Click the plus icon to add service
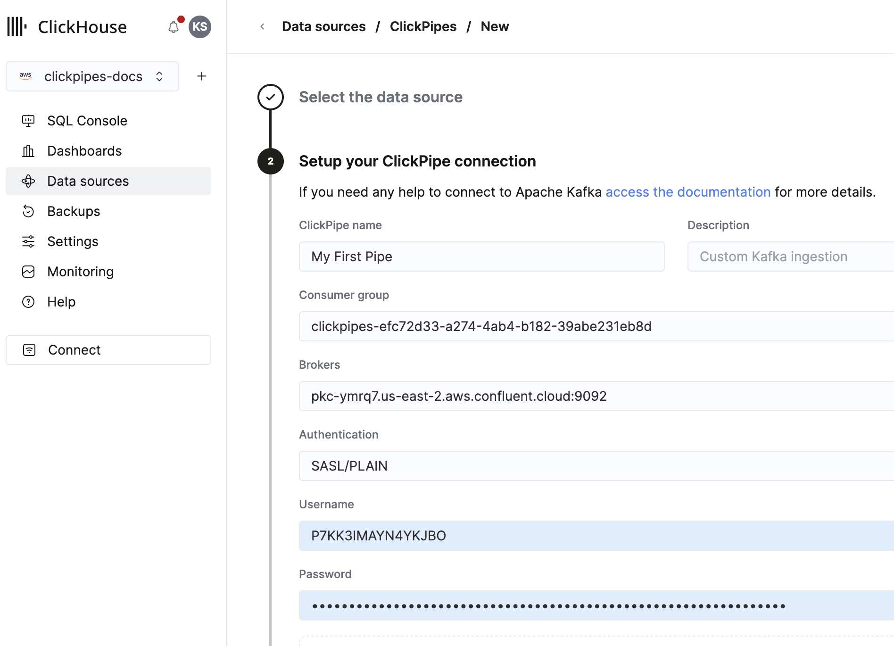894x646 pixels. click(202, 76)
